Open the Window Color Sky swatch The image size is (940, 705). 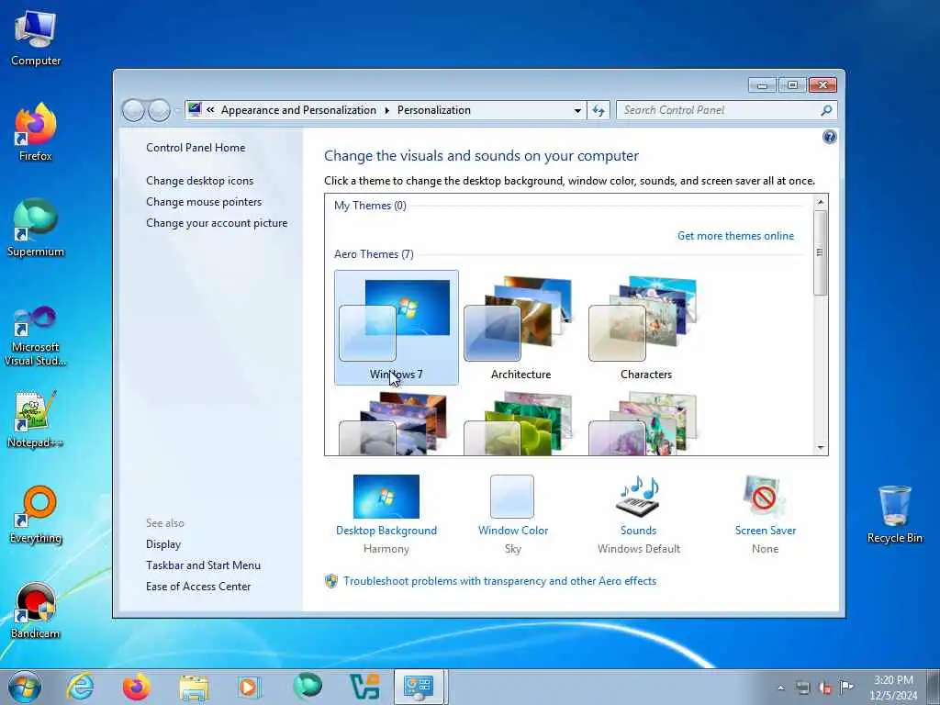[x=512, y=497]
